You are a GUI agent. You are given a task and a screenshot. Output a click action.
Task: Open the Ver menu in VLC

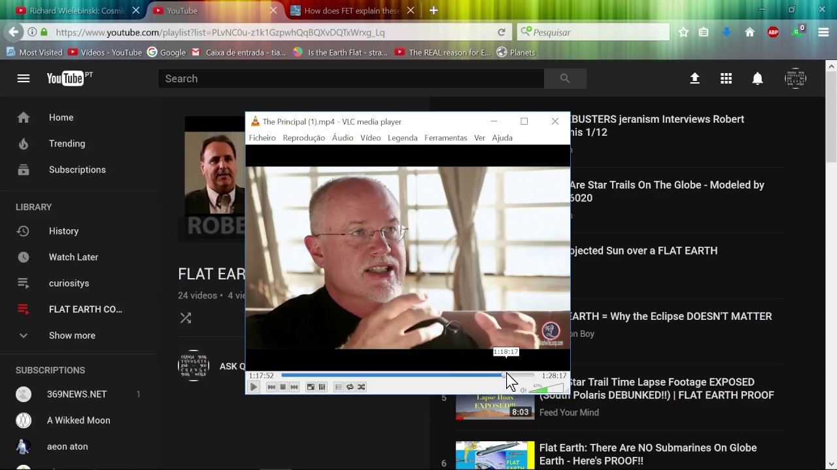pos(479,138)
